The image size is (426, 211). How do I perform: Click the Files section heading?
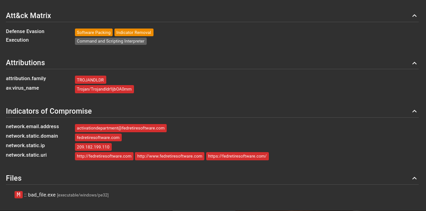[x=14, y=178]
